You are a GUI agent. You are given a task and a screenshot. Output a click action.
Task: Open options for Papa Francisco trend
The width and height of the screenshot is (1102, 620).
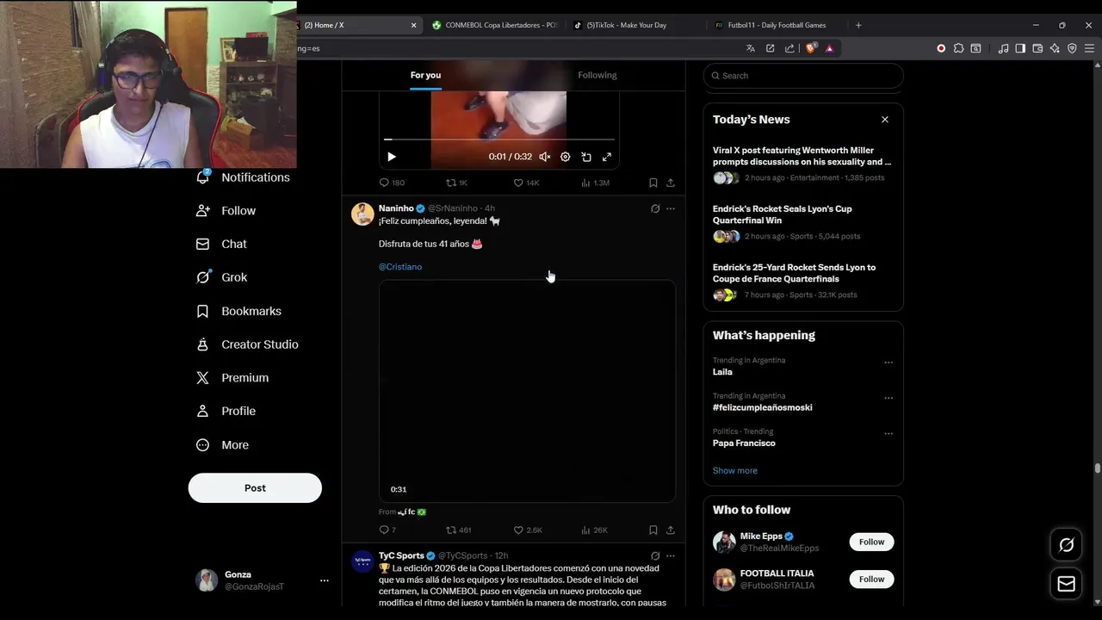[888, 434]
